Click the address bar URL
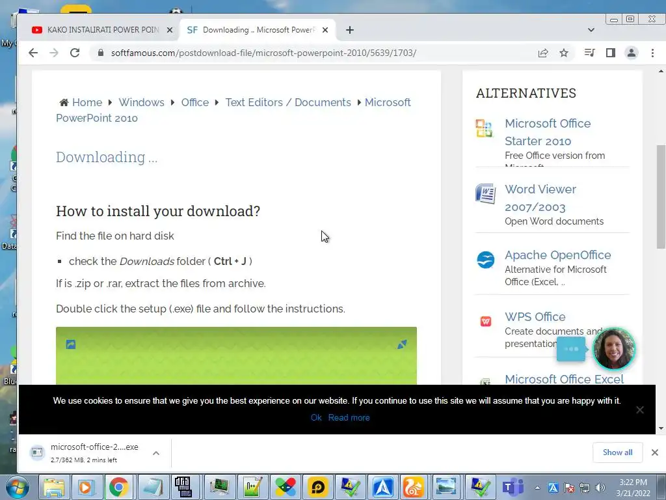This screenshot has width=666, height=500. [263, 53]
